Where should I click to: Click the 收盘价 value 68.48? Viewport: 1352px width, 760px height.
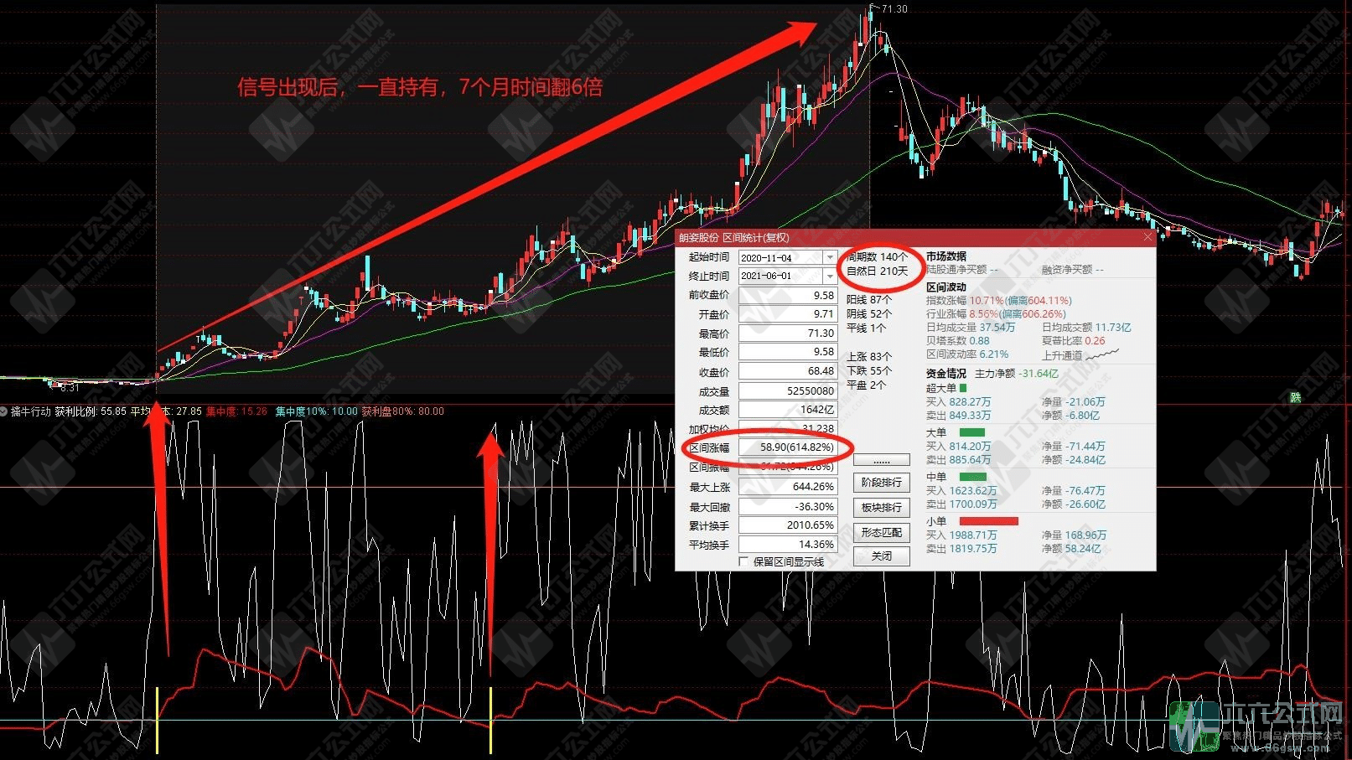coord(787,372)
